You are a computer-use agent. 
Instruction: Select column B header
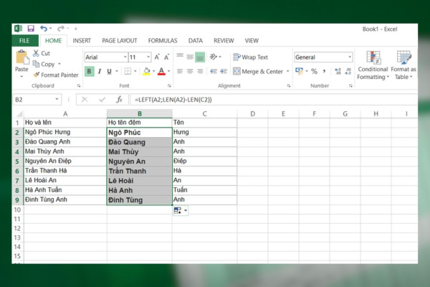coord(140,113)
